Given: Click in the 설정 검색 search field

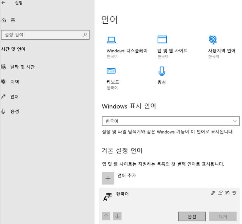Looking at the screenshot, I should (45, 35).
